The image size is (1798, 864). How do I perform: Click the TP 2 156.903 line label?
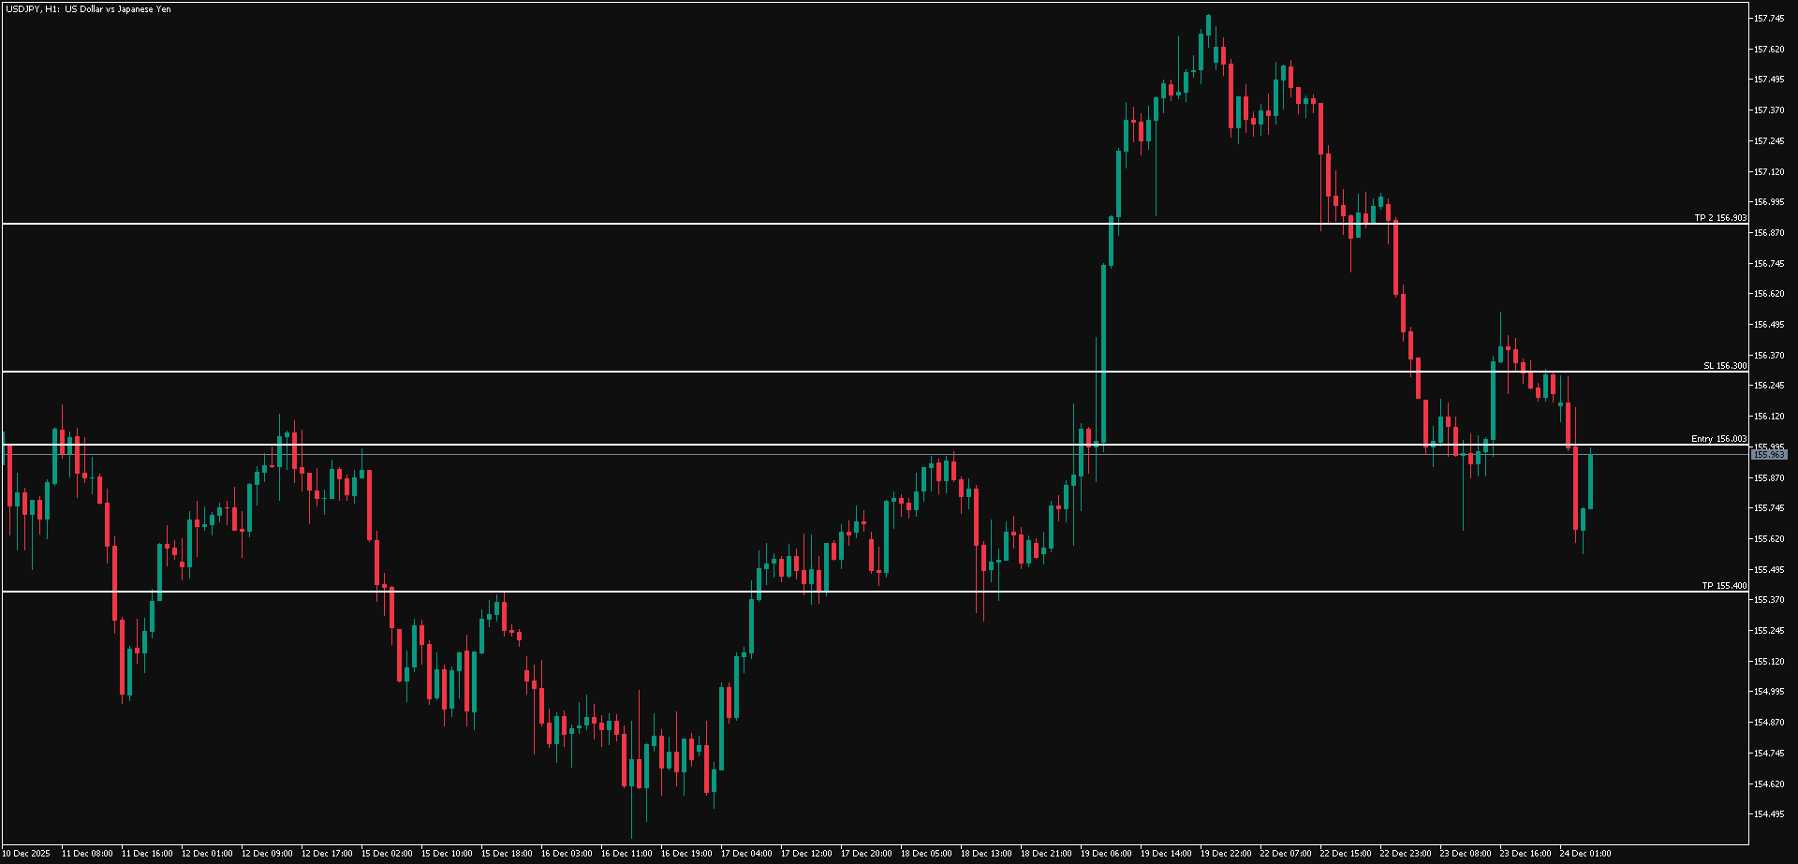coord(1719,218)
